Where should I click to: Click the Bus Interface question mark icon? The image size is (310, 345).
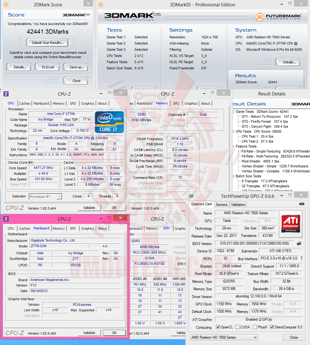[x=301, y=258]
